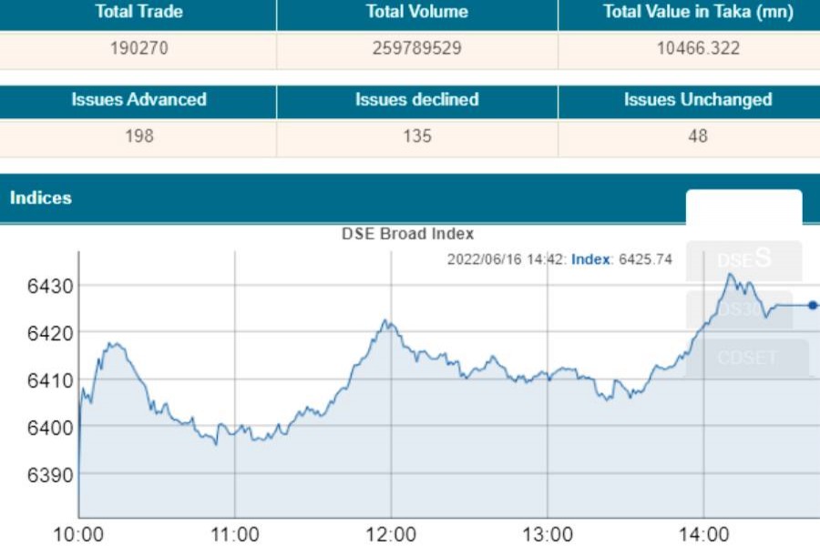Viewport: 820px width, 546px height.
Task: Select the total volume value 259789529
Action: coord(417,48)
